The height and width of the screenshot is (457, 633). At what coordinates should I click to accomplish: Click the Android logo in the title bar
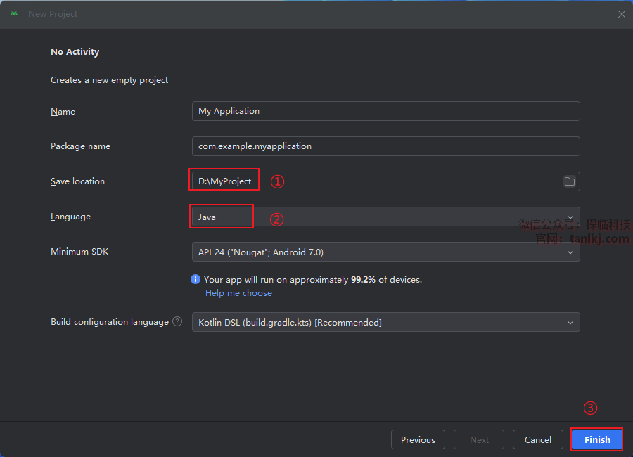[14, 14]
